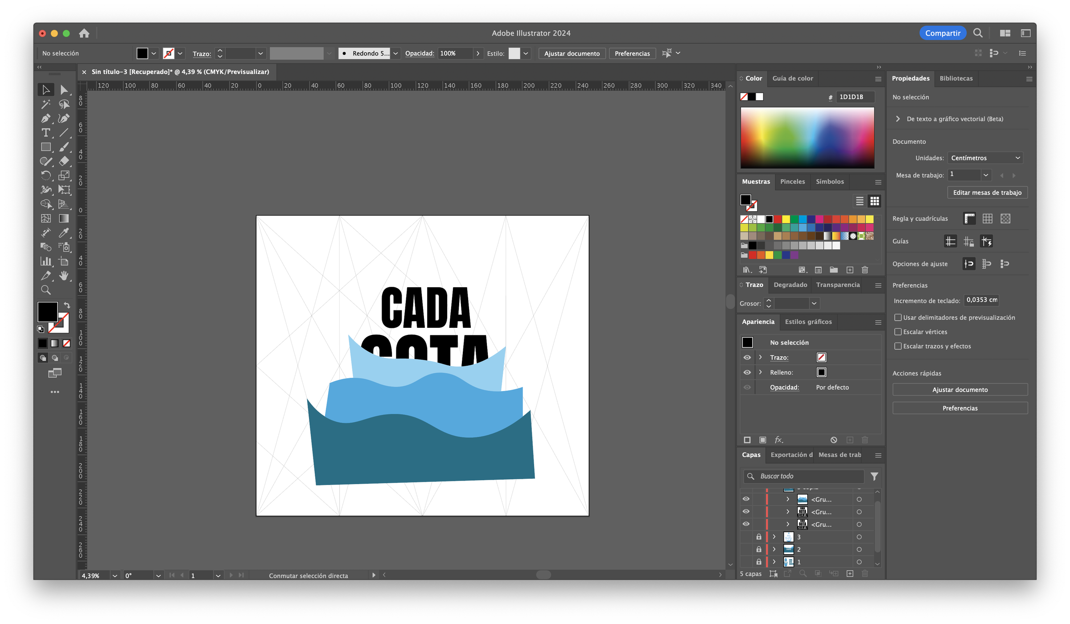This screenshot has width=1070, height=624.
Task: Expand layer 3 in Capas panel
Action: (774, 537)
